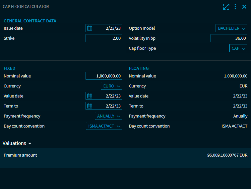Focus the Volatility in bp field
251x189 pixels.
(229, 38)
